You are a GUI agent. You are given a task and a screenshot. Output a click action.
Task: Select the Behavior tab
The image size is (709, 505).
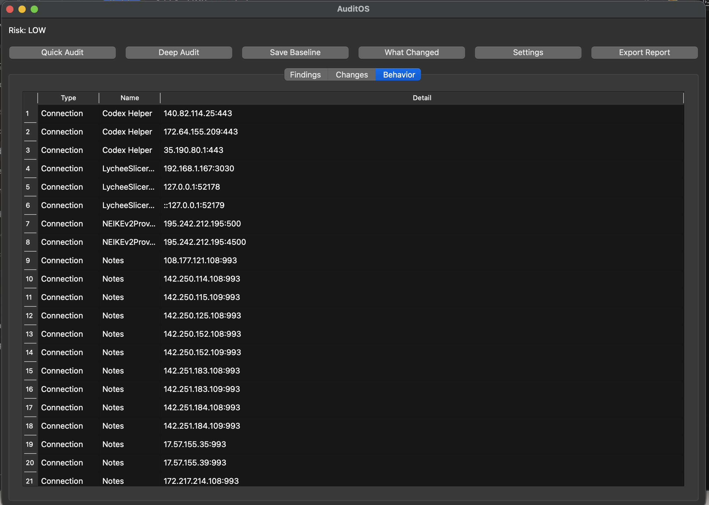coord(399,75)
